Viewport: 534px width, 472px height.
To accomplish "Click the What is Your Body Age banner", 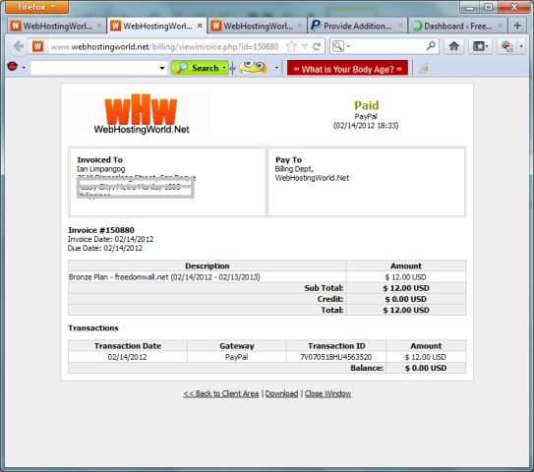I will point(348,69).
